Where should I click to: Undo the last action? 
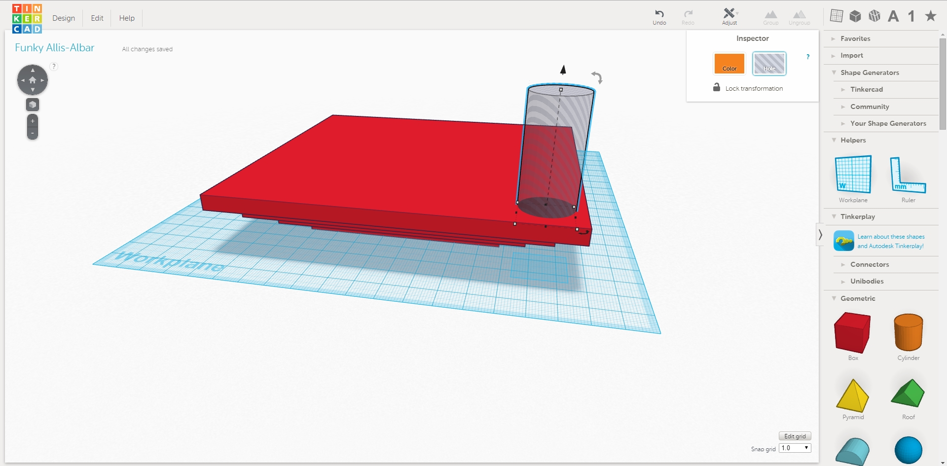click(x=659, y=17)
